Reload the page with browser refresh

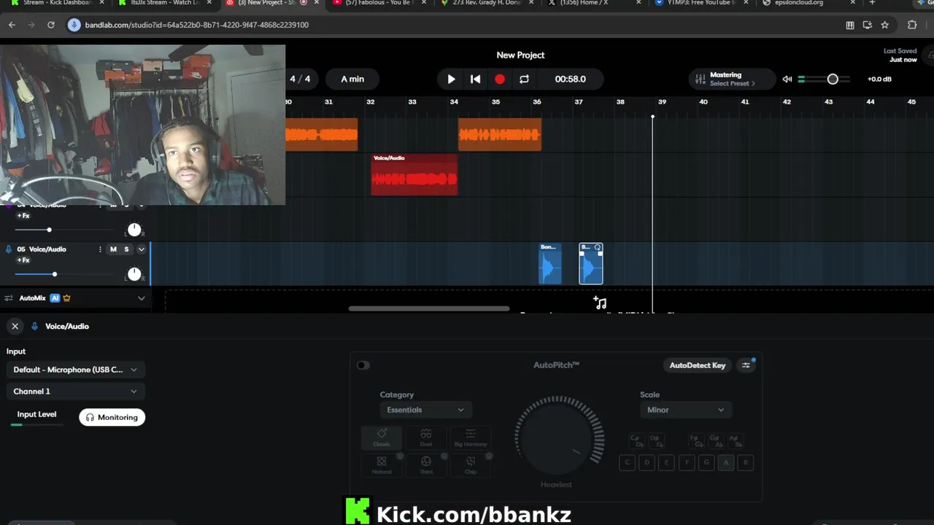(51, 25)
